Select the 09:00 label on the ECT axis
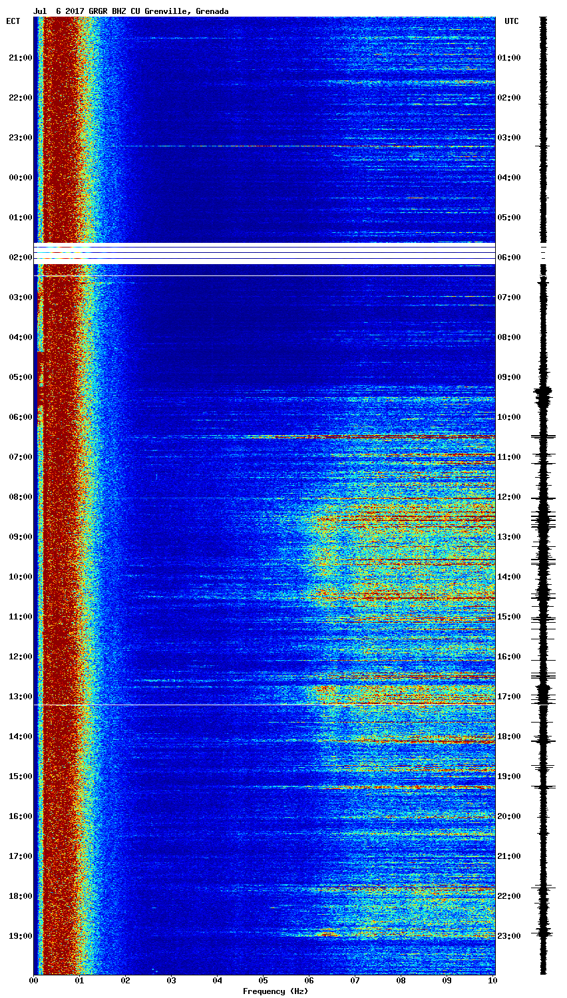 [x=21, y=537]
